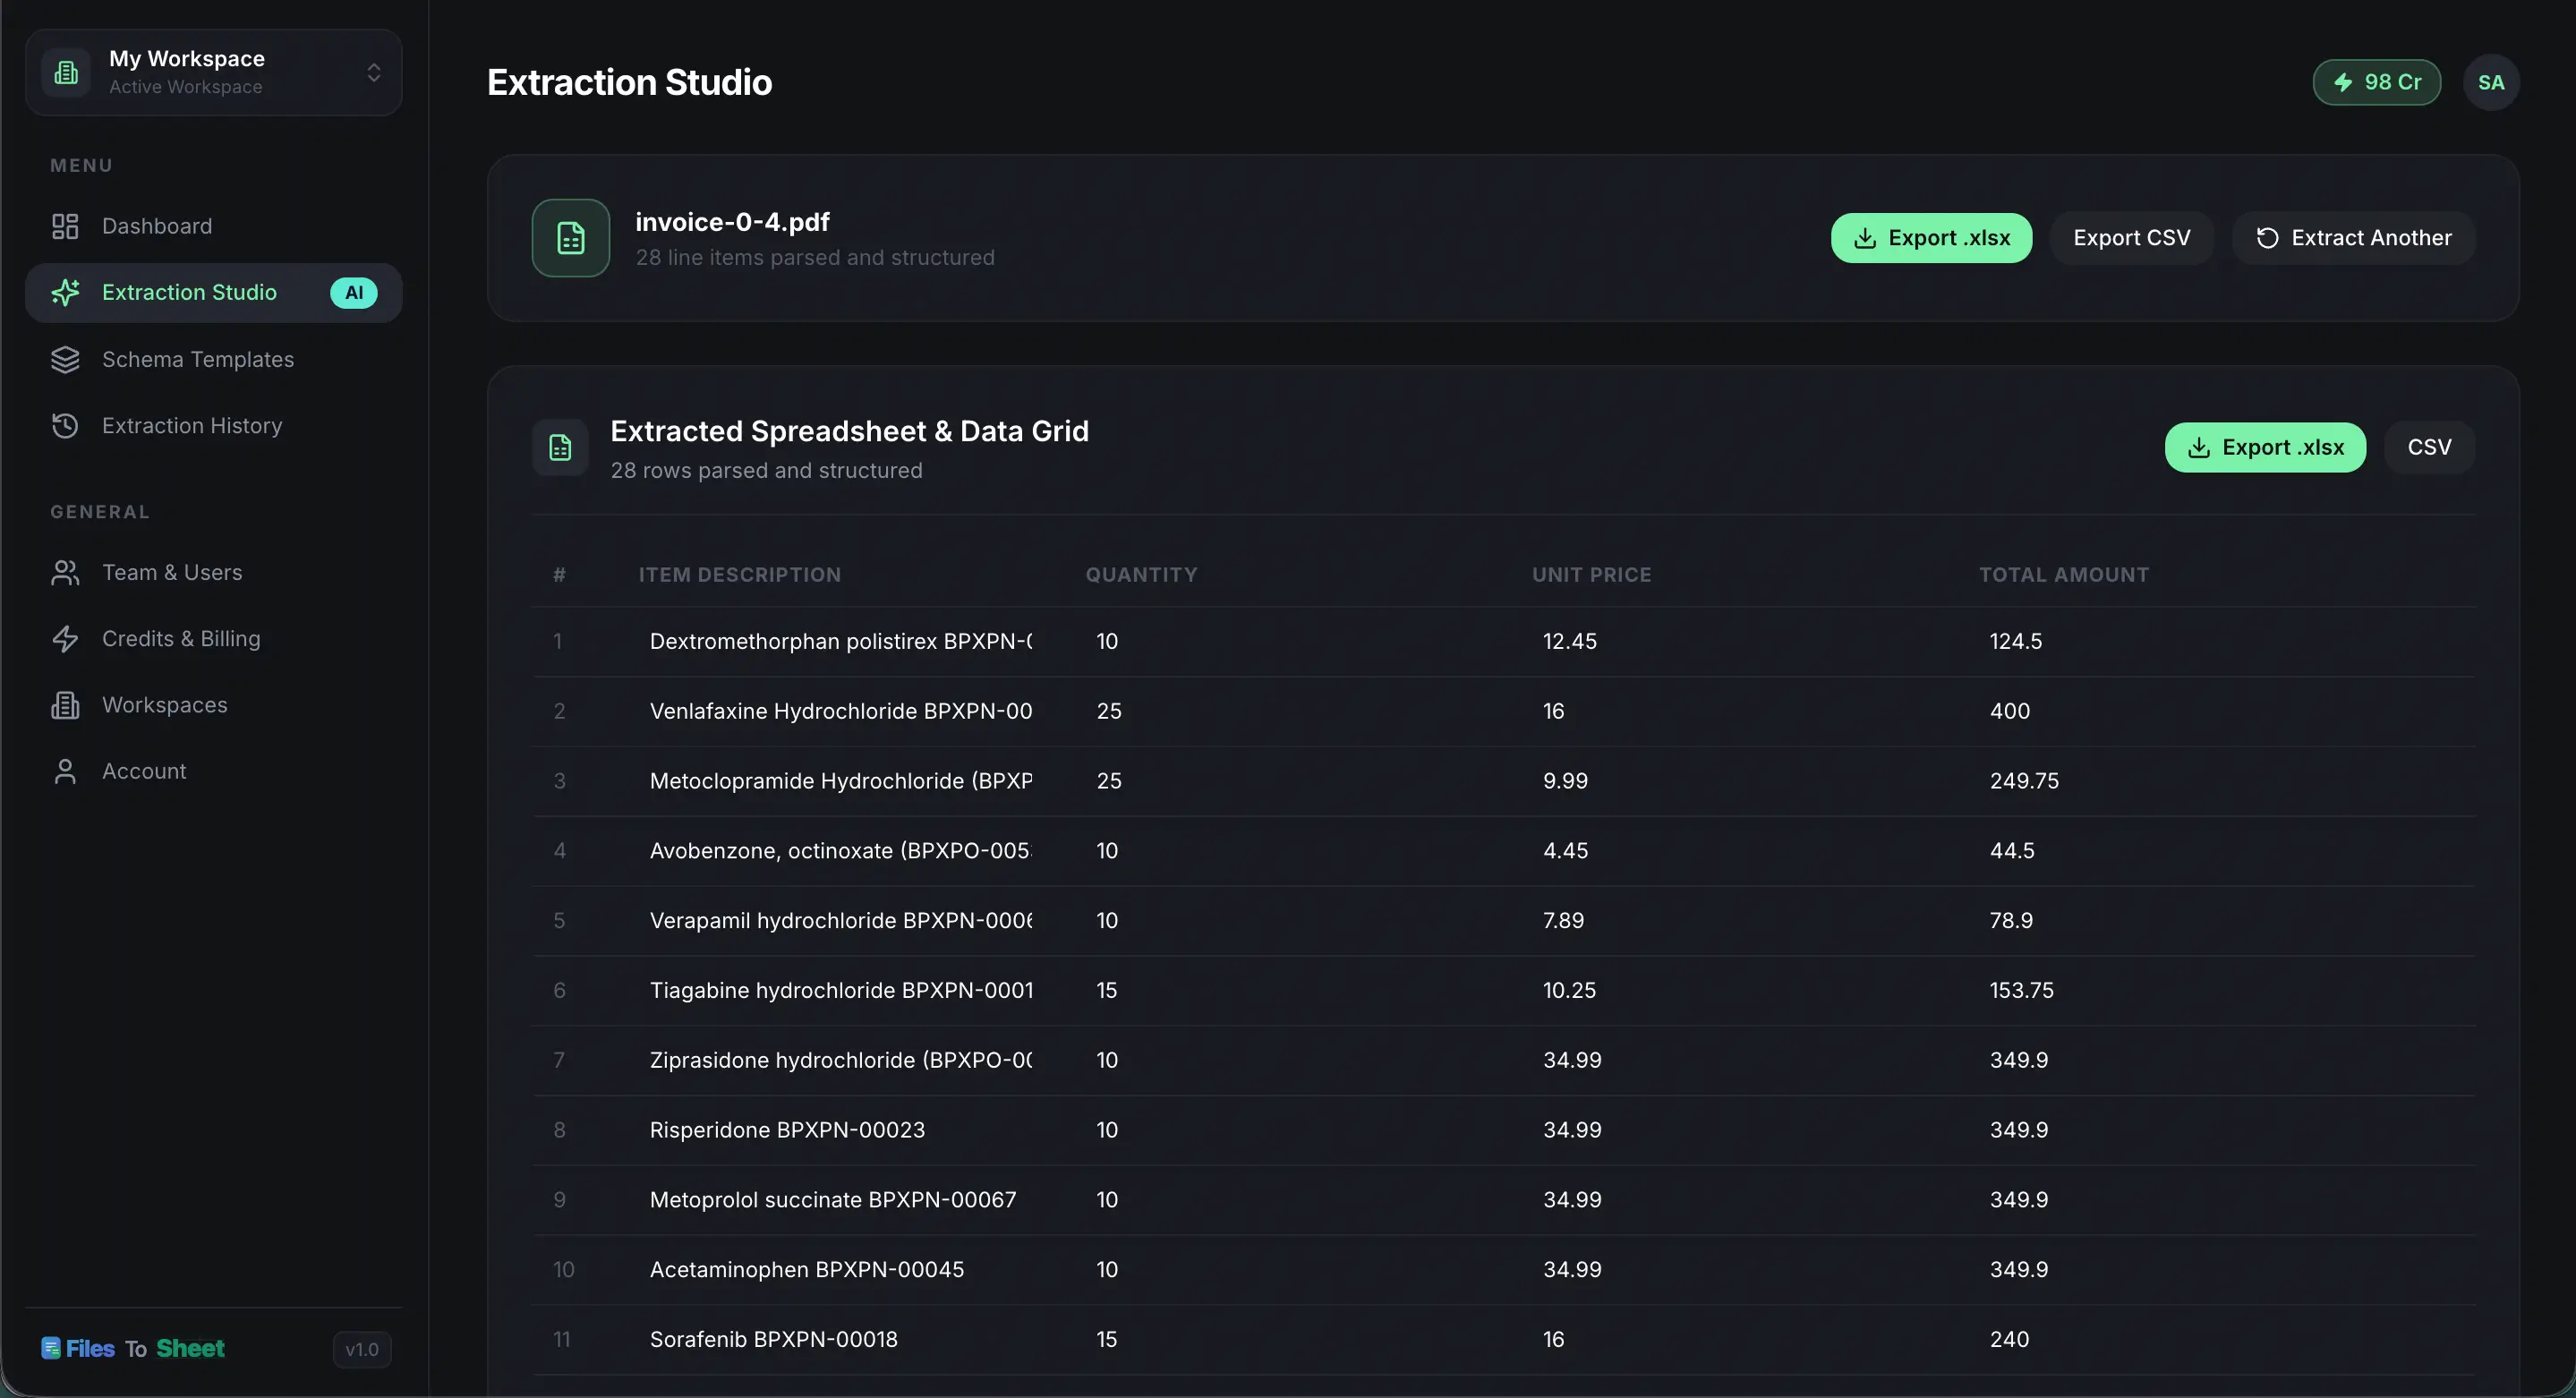Image resolution: width=2576 pixels, height=1398 pixels.
Task: Click download icon in header Export .xlsx
Action: tap(1864, 238)
